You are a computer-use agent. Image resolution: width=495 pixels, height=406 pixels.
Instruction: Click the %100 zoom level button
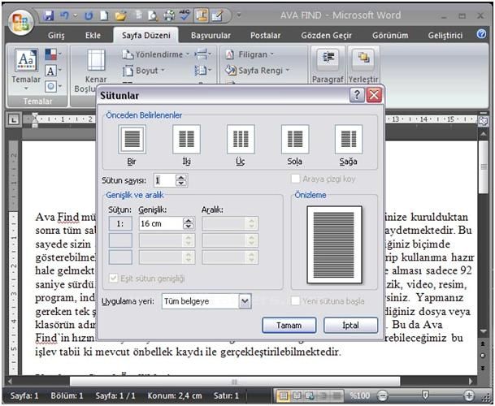pos(360,395)
